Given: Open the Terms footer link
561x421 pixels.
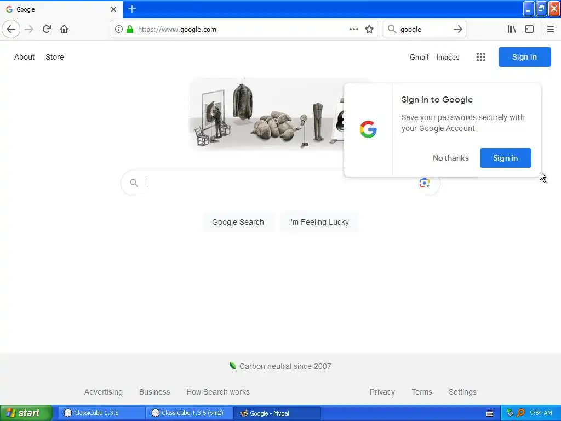Looking at the screenshot, I should (422, 392).
